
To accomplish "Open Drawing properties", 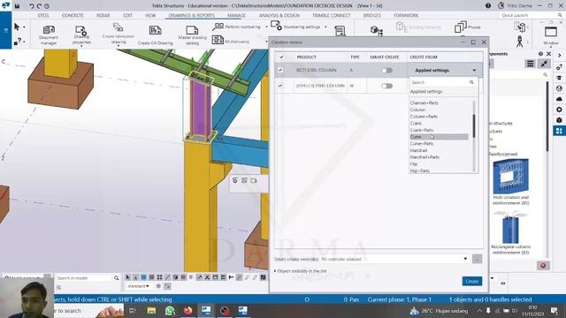I will (x=81, y=34).
